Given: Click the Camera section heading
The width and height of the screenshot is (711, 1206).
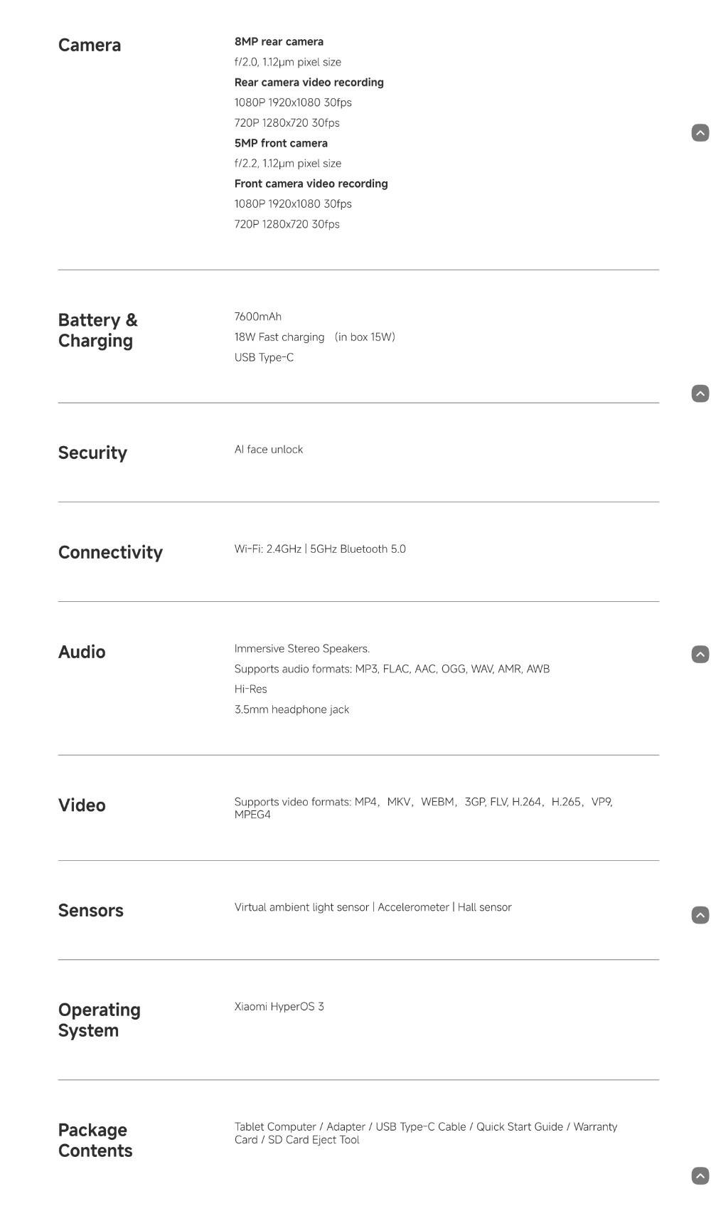Looking at the screenshot, I should tap(90, 46).
